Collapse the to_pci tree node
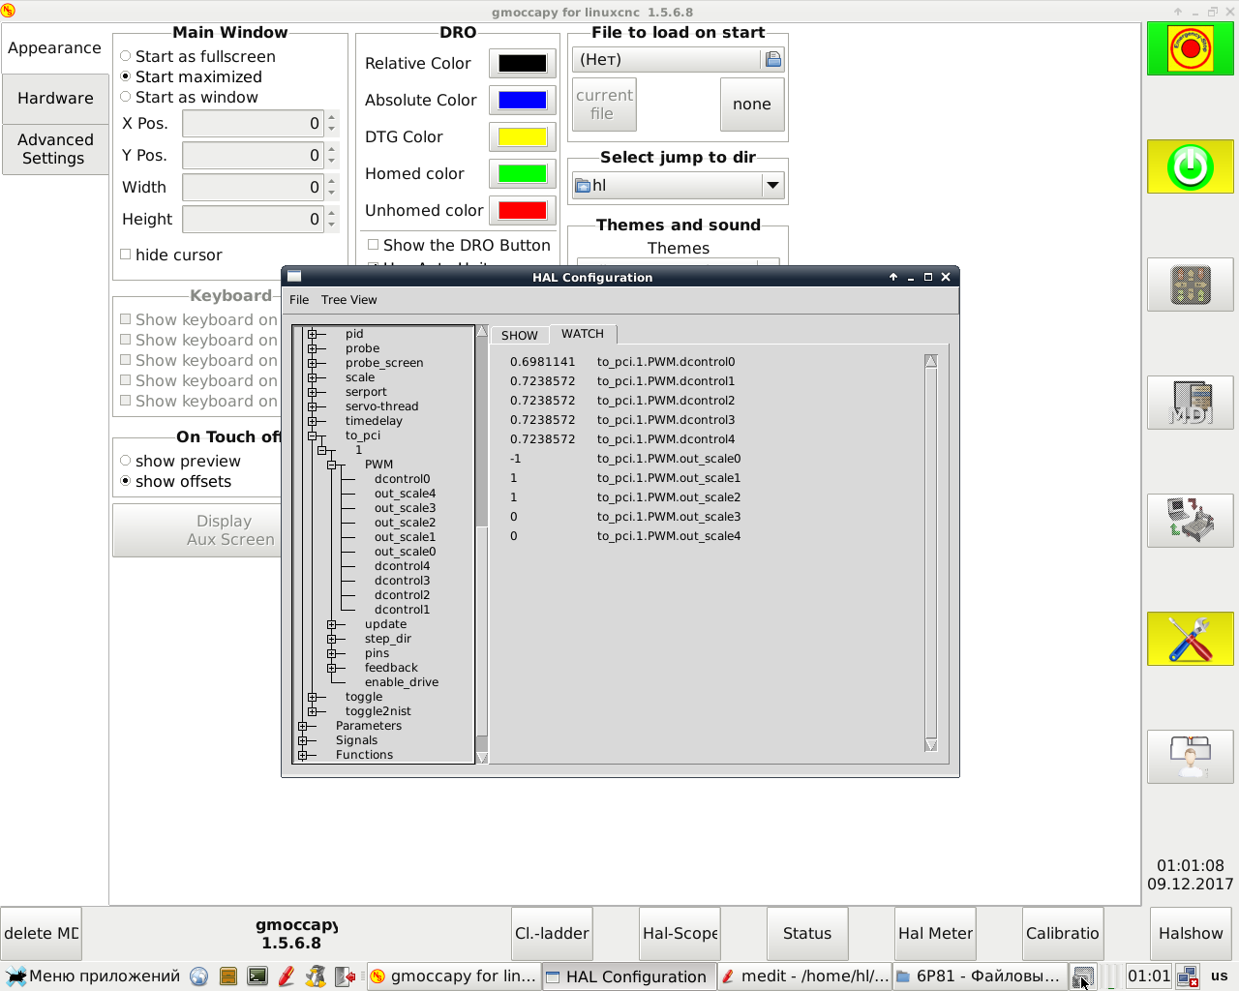Screen dimensions: 1239x991 pos(313,435)
